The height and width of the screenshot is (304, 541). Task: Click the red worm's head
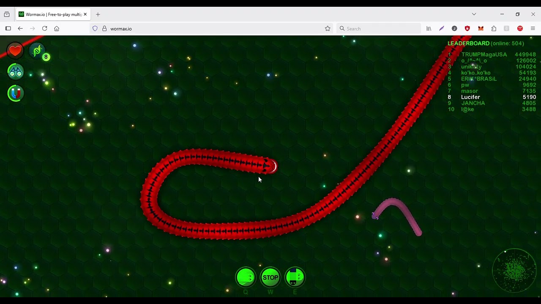pos(270,166)
